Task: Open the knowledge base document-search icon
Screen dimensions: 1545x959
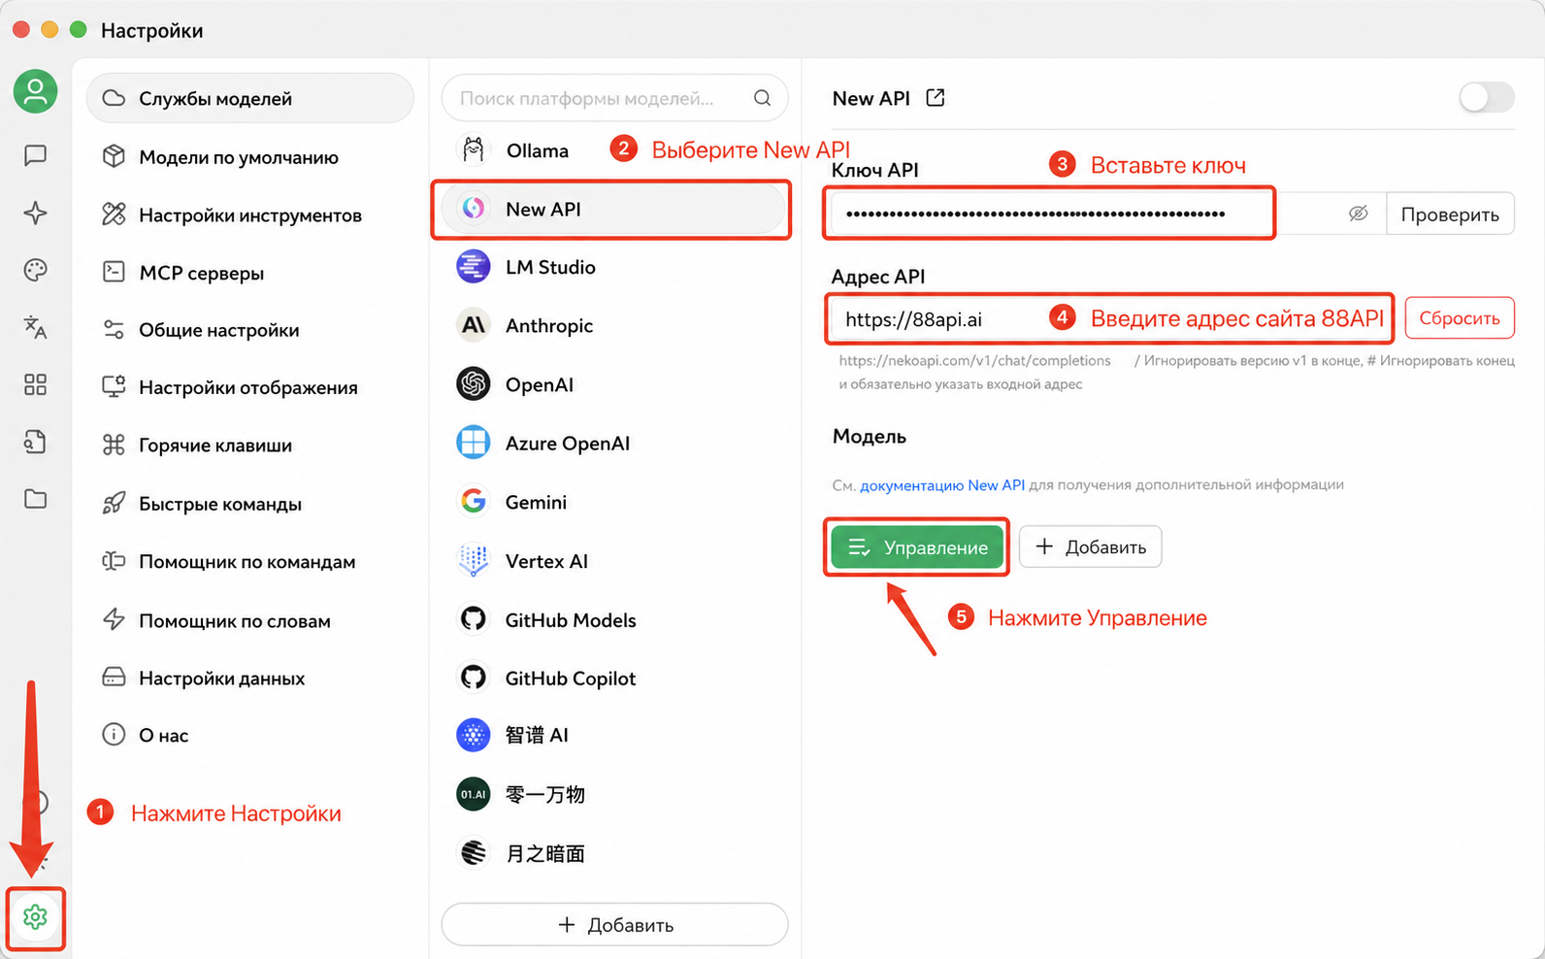Action: coord(35,442)
